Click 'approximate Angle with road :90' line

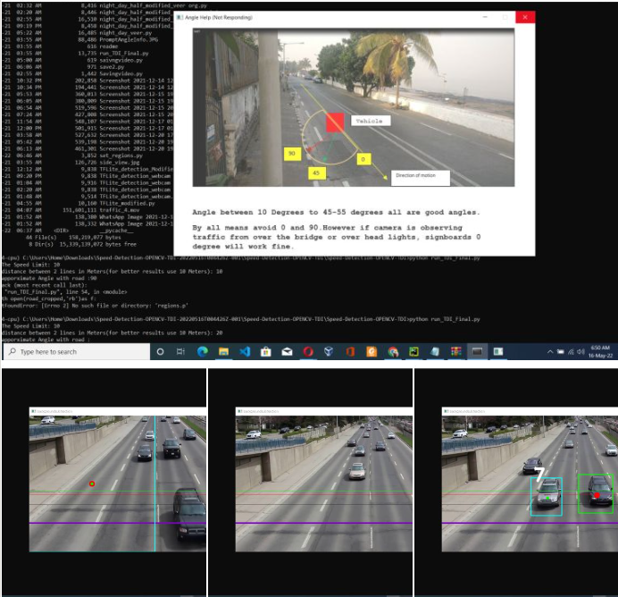point(49,278)
